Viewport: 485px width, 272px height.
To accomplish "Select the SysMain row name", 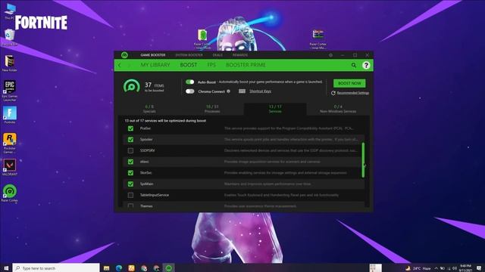I will click(146, 184).
